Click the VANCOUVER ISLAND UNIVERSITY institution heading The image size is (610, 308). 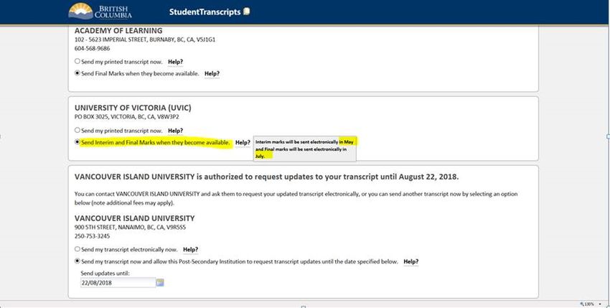135,218
